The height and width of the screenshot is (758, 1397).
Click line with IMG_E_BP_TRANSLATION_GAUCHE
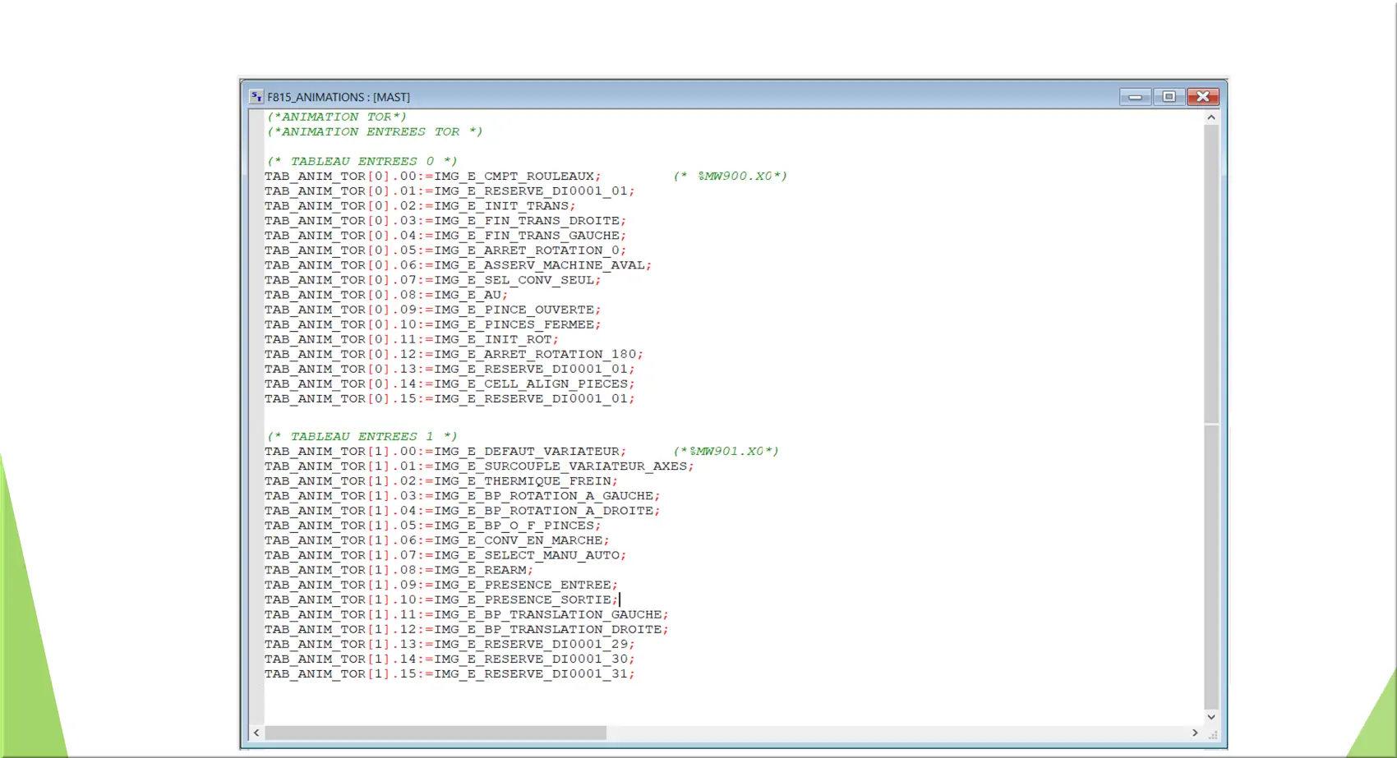(x=467, y=614)
